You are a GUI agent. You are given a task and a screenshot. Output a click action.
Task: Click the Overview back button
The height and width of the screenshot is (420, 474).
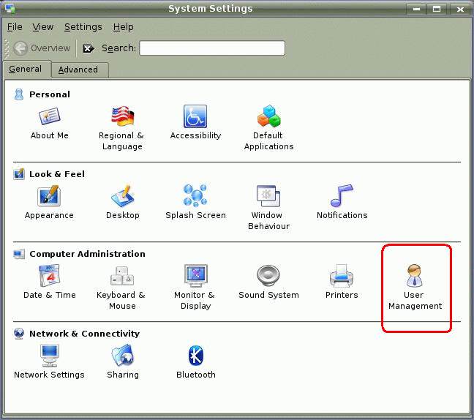(42, 48)
